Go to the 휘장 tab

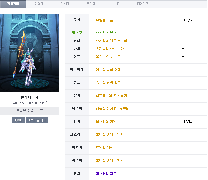117,4
